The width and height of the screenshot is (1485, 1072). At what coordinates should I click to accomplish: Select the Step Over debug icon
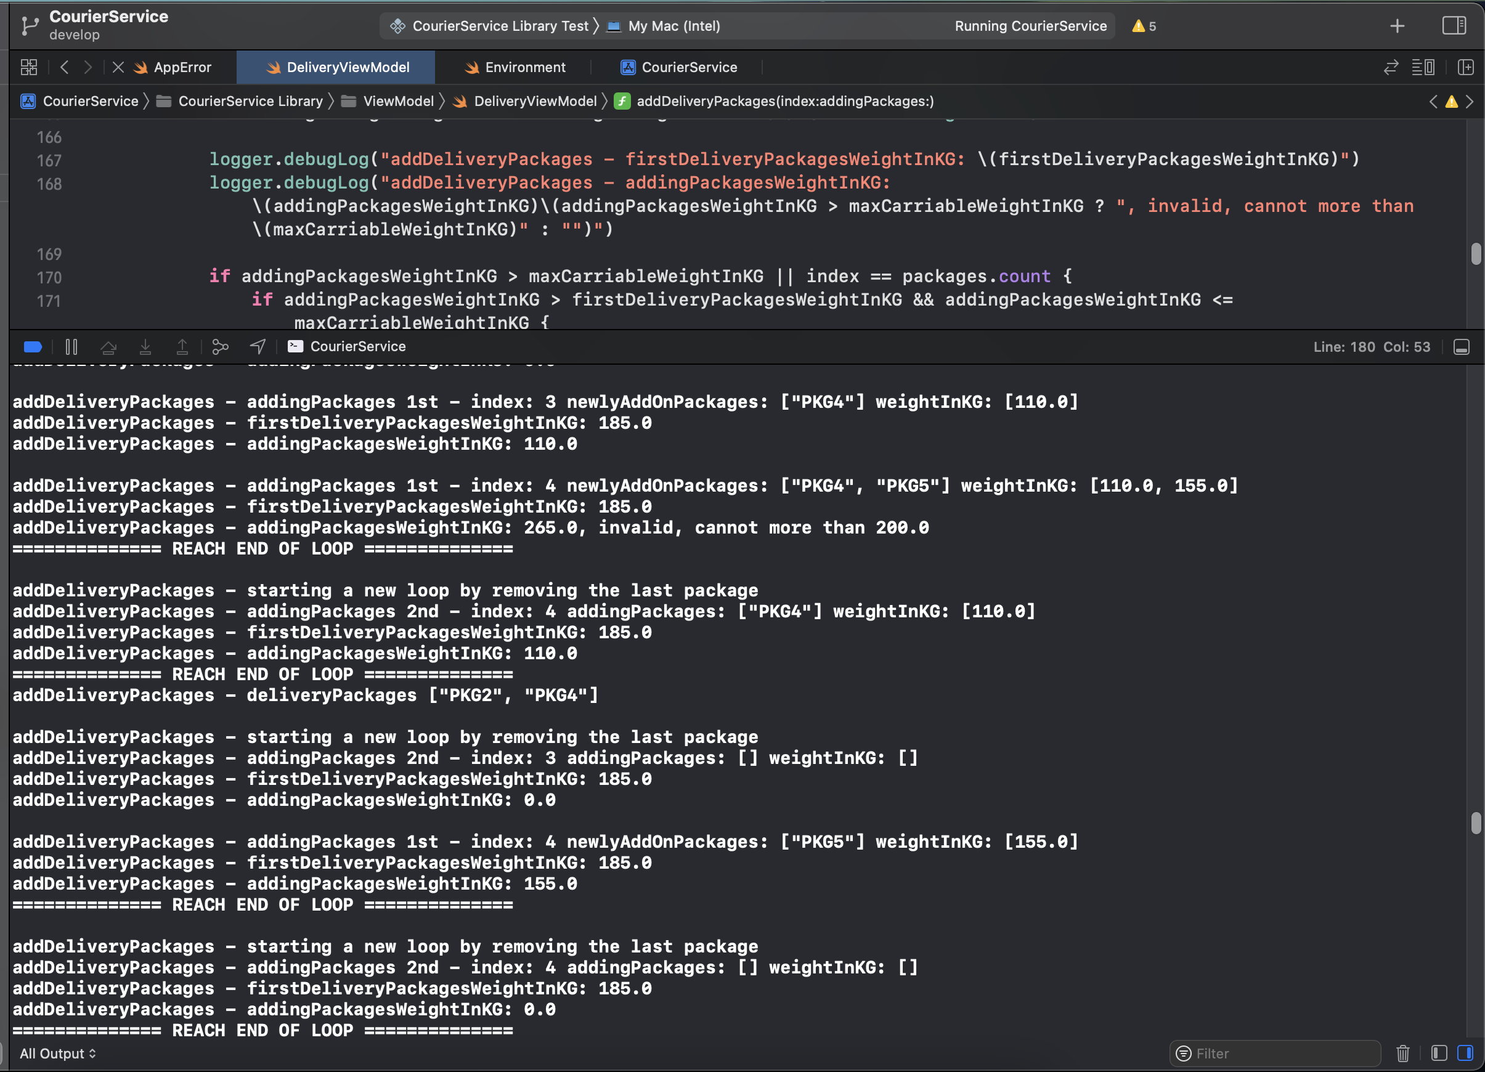(109, 346)
